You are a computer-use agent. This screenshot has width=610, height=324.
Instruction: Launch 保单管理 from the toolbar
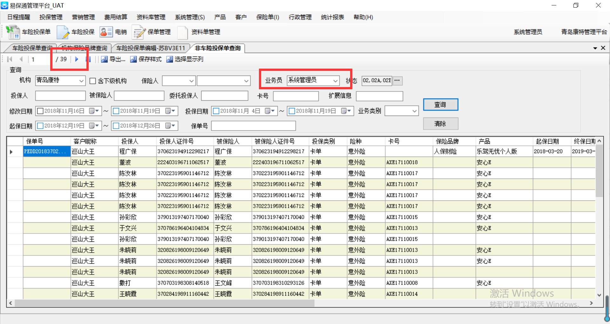(138, 32)
